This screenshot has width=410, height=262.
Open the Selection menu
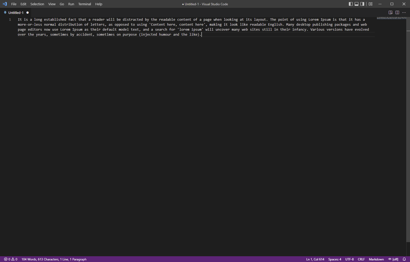37,4
